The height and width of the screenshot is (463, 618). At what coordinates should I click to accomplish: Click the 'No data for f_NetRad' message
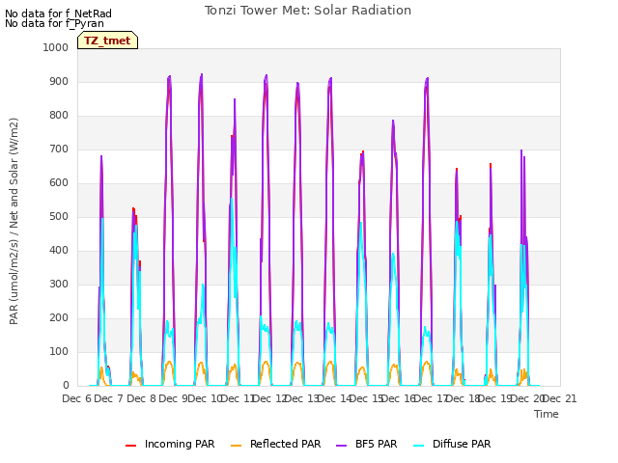coord(58,14)
